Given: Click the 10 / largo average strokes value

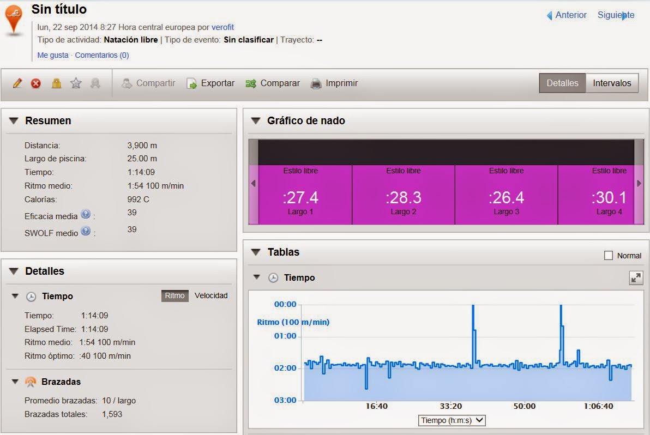Looking at the screenshot, I should point(119,401).
